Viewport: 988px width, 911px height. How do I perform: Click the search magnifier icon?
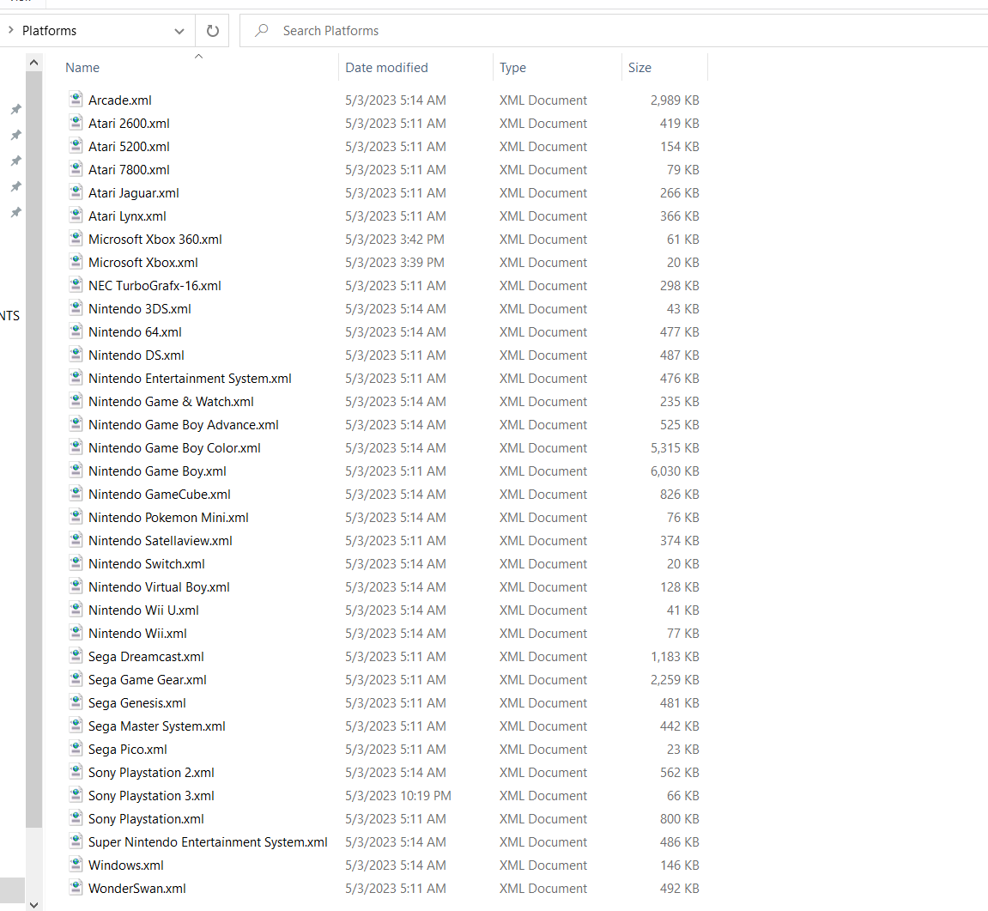(x=262, y=30)
